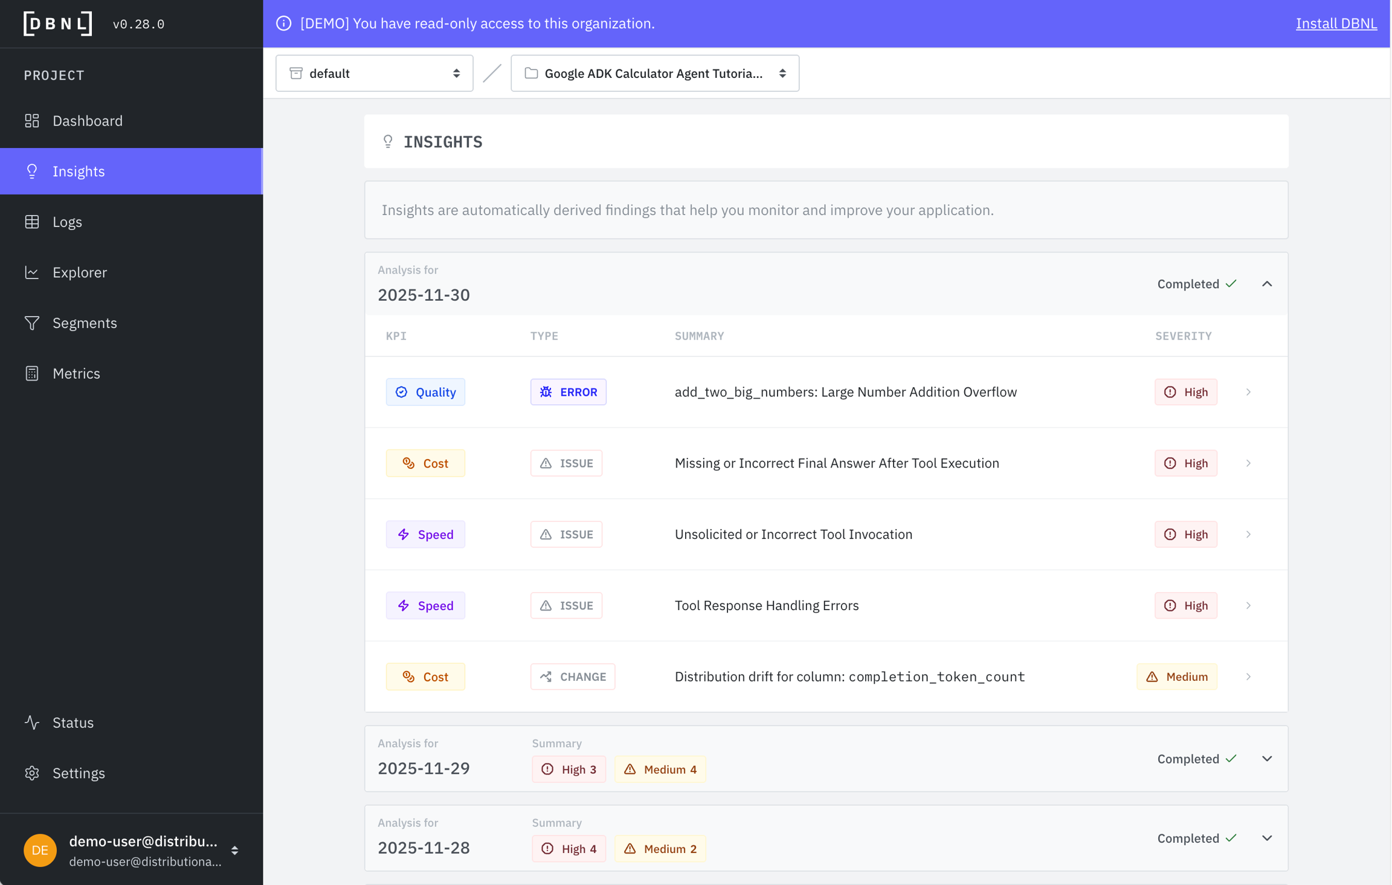Click the Status activity pulse icon

pos(32,722)
